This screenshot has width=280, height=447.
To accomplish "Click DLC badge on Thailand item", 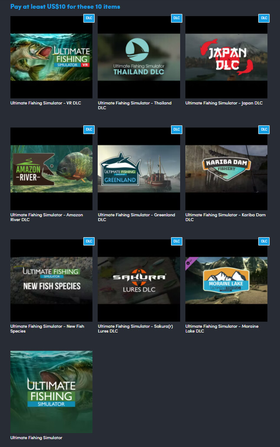I will [x=177, y=18].
